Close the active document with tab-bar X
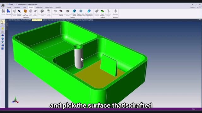Image resolution: width=202 pixels, height=113 pixels. [x=201, y=19]
